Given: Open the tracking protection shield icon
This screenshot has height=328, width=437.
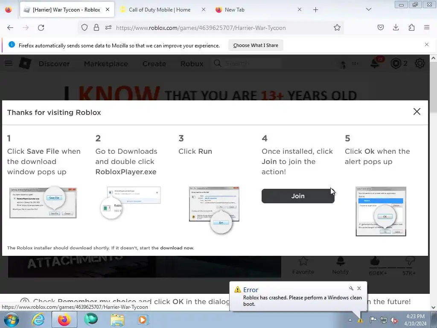Looking at the screenshot, I should (84, 28).
